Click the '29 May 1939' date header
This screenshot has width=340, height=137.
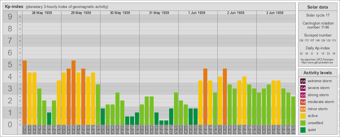click(x=81, y=13)
